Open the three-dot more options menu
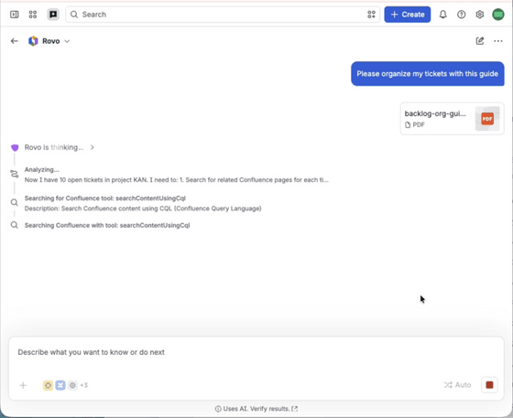The height and width of the screenshot is (418, 513). click(x=498, y=41)
